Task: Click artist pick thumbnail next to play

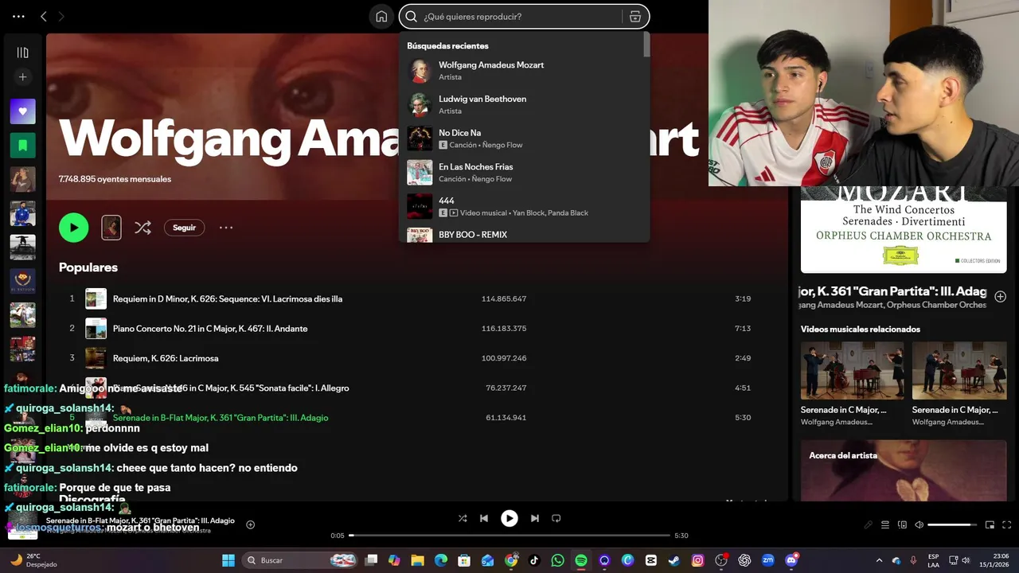Action: [111, 228]
